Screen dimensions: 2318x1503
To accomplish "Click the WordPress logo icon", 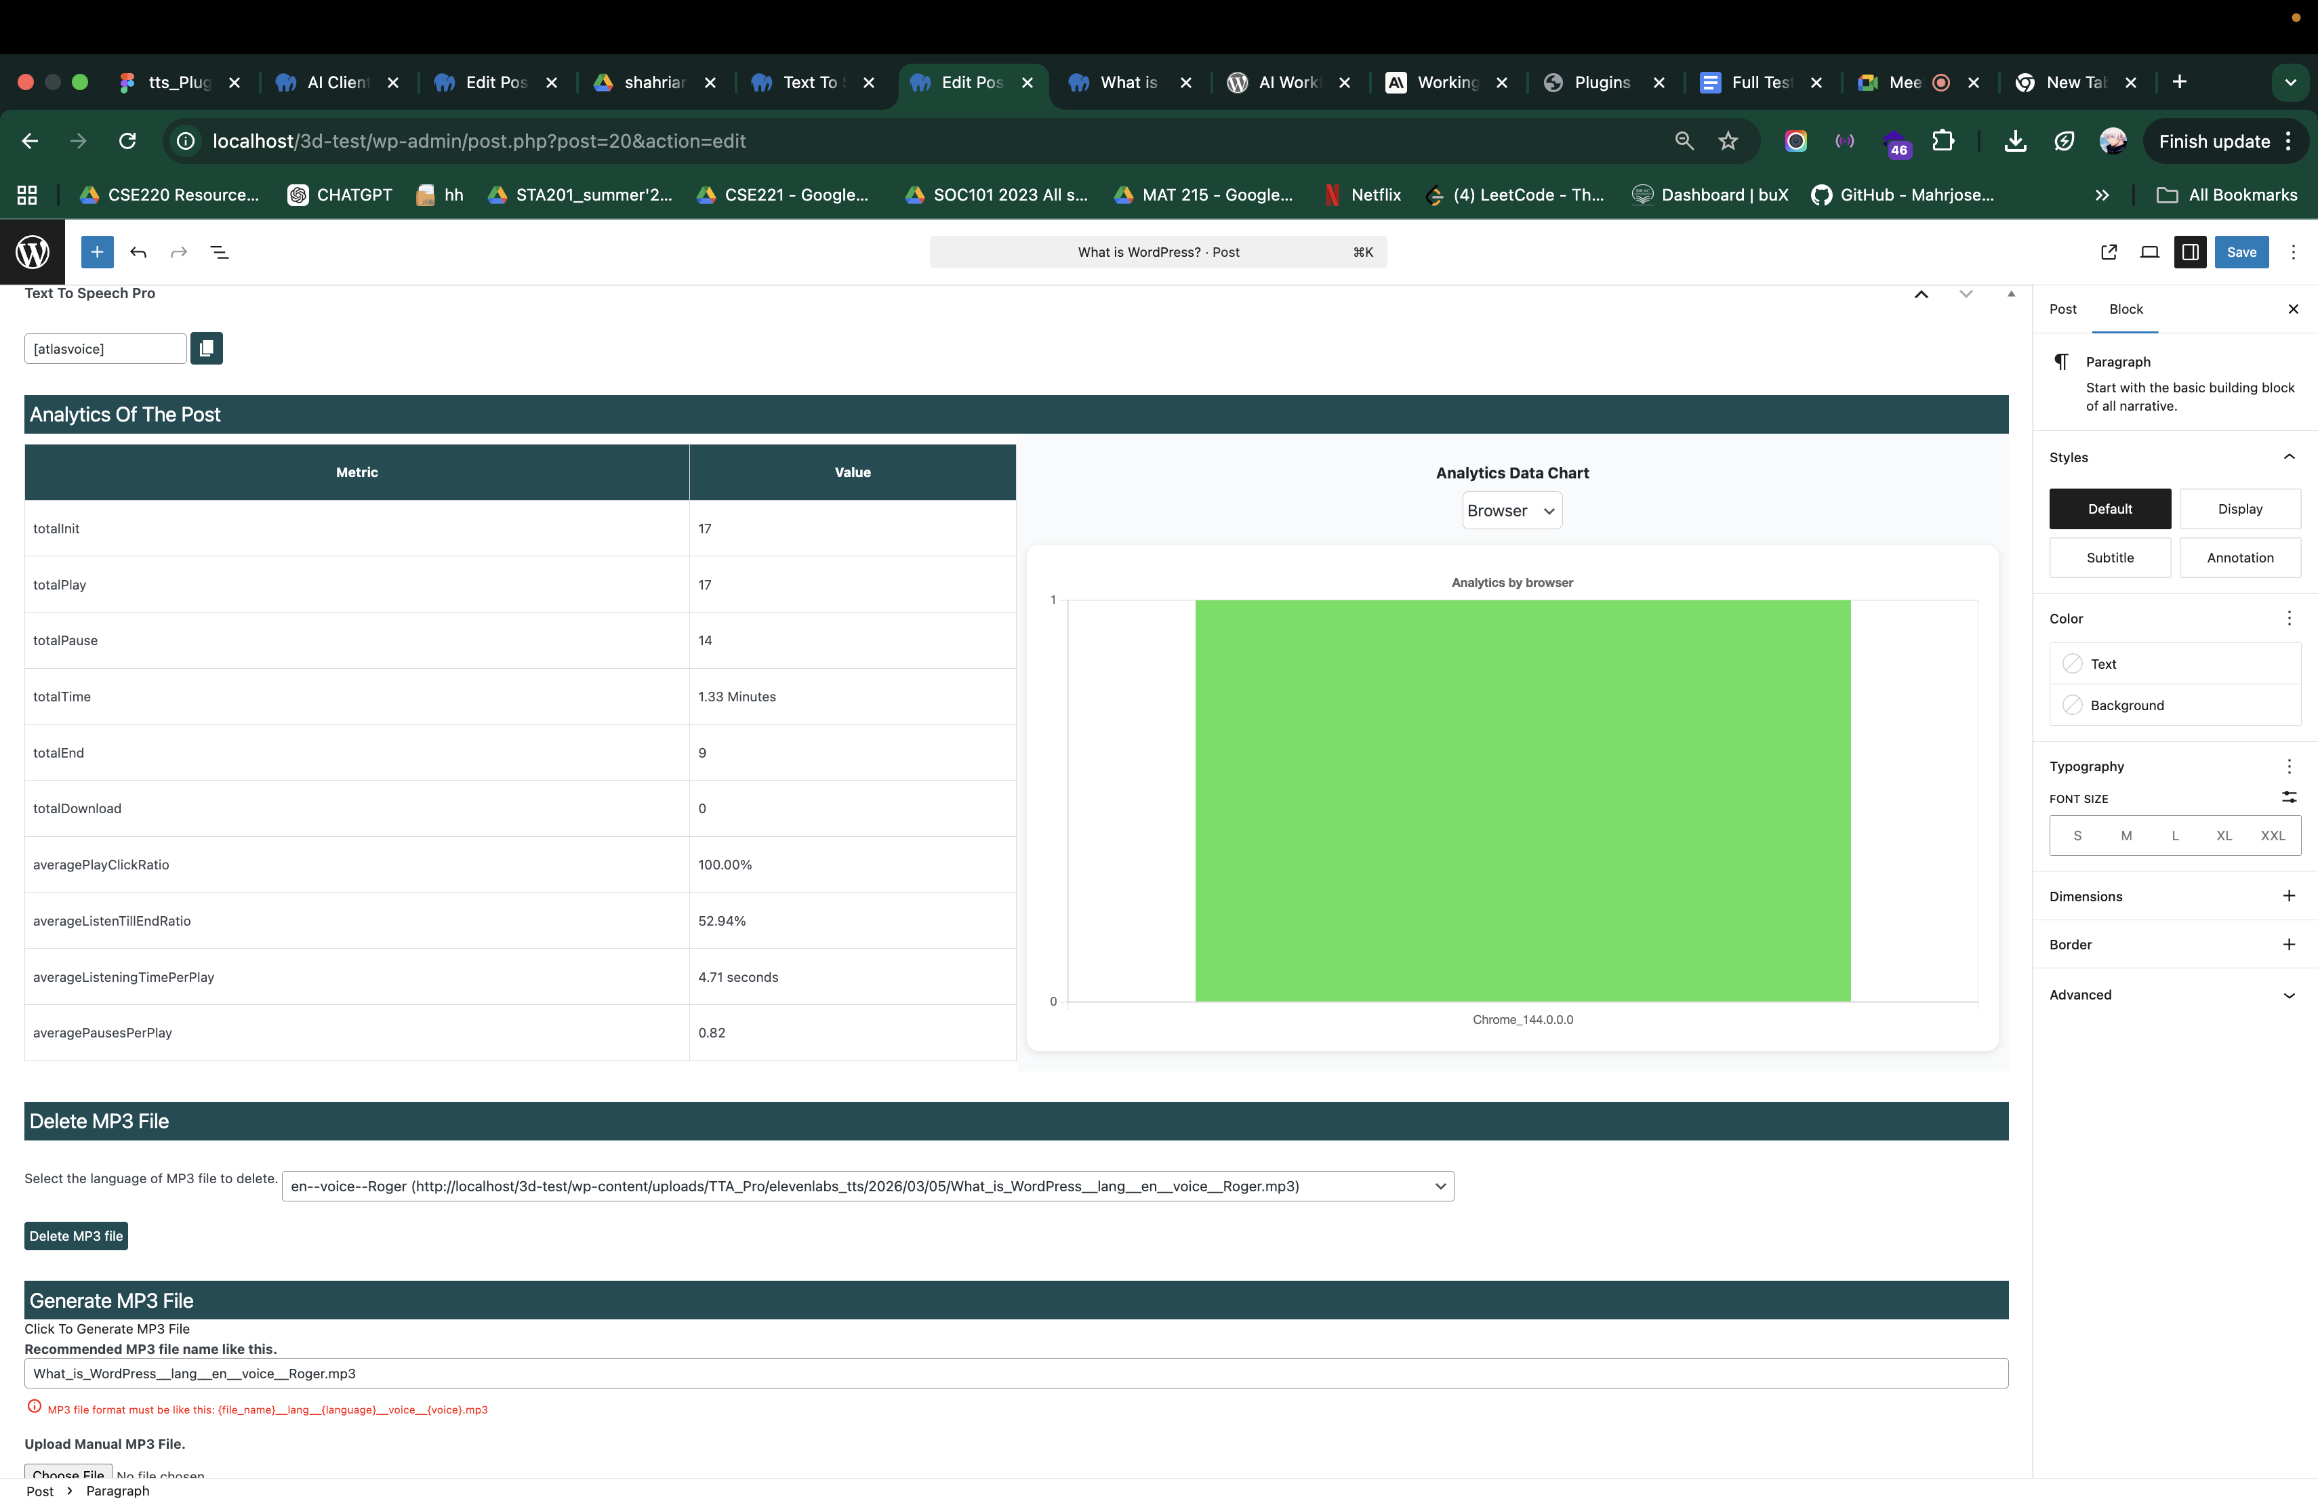I will [32, 252].
